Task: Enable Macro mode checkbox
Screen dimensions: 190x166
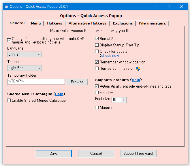Action: point(97,107)
